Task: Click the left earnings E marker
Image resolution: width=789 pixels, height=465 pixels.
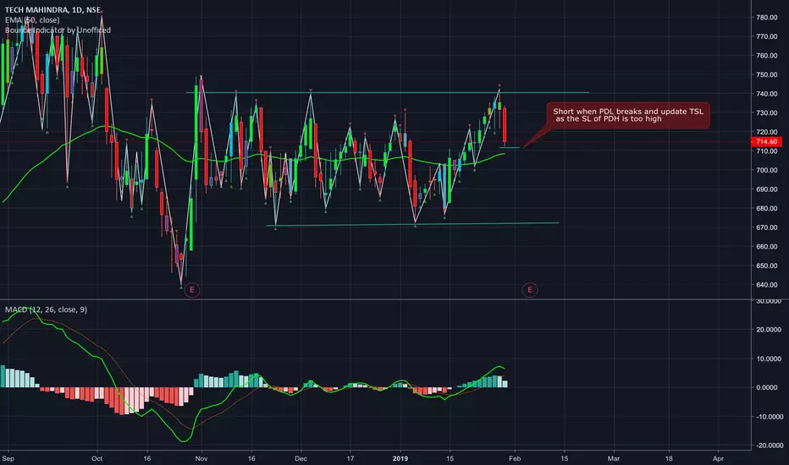Action: pyautogui.click(x=191, y=289)
